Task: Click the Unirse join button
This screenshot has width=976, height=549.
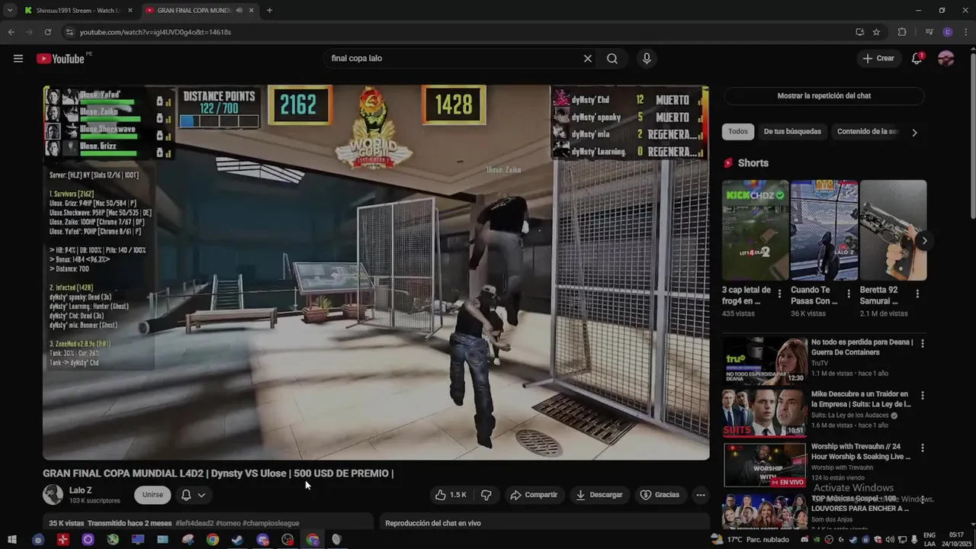Action: point(152,495)
